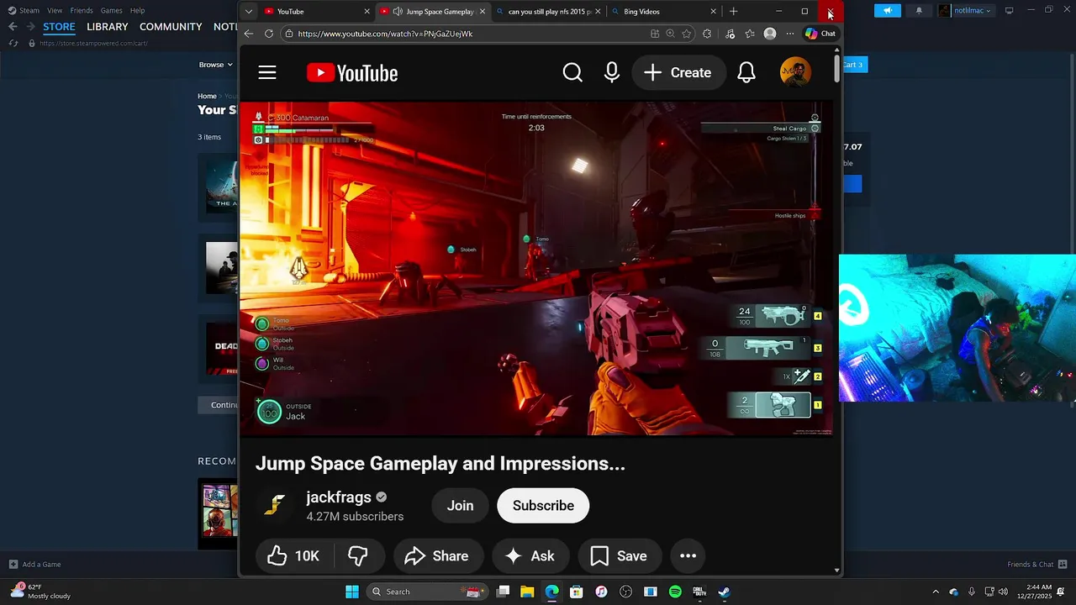Dislike the video with thumbs-down button
Image resolution: width=1076 pixels, height=605 pixels.
(359, 555)
